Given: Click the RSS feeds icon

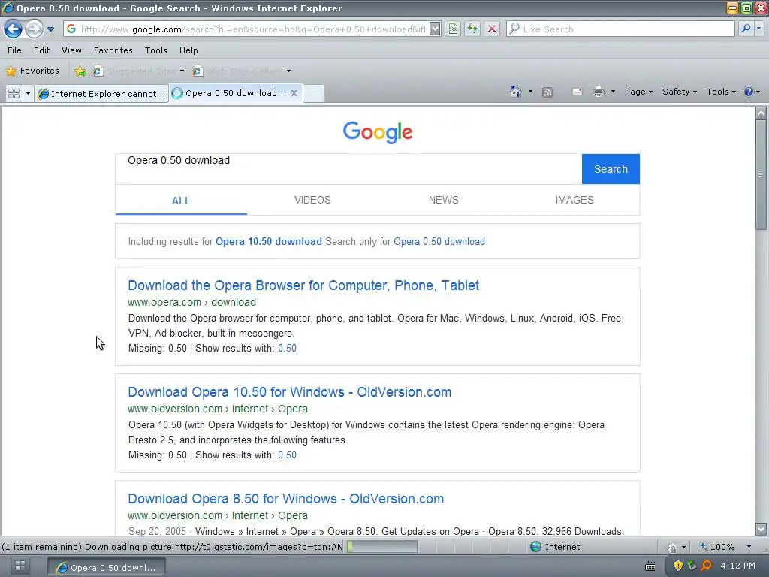Looking at the screenshot, I should (547, 92).
